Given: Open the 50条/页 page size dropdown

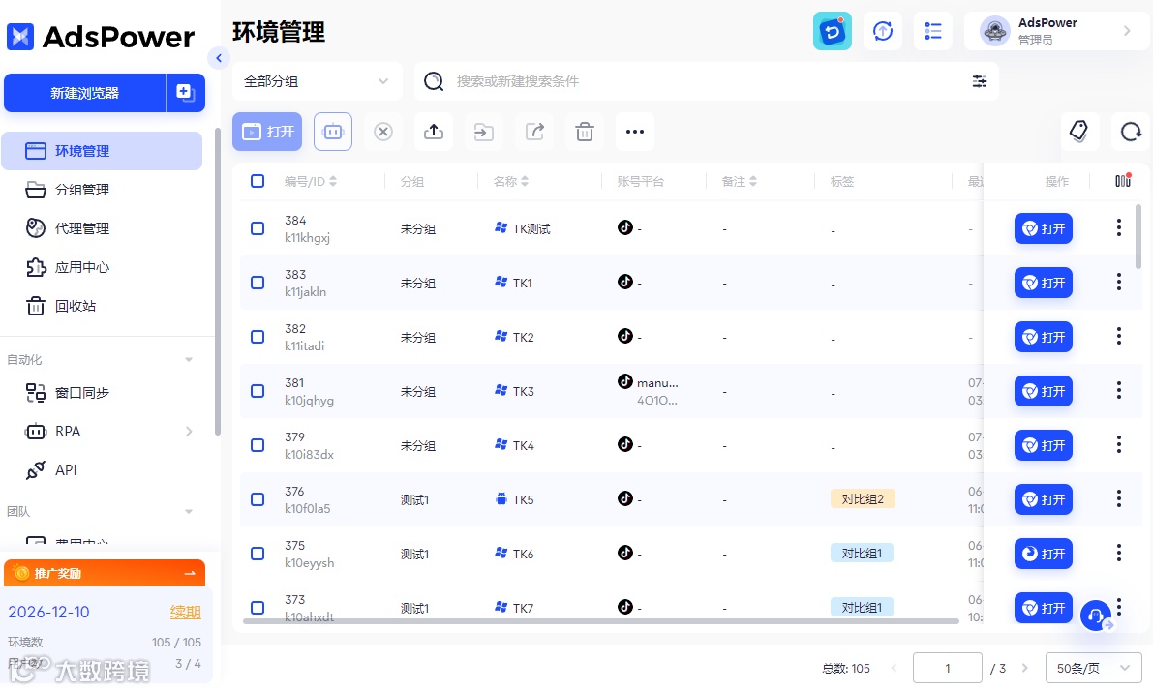Looking at the screenshot, I should tap(1093, 668).
